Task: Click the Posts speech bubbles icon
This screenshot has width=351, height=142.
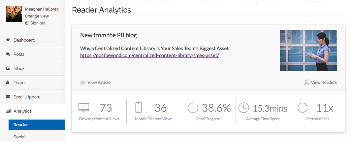Action: pyautogui.click(x=8, y=54)
